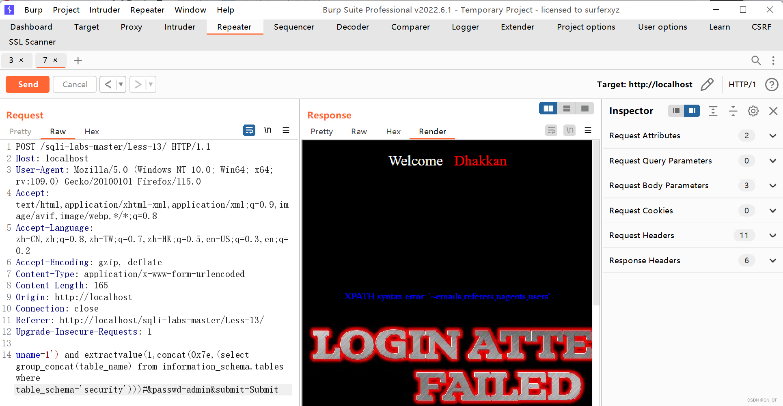Open the Project options tab
The image size is (783, 406).
586,27
